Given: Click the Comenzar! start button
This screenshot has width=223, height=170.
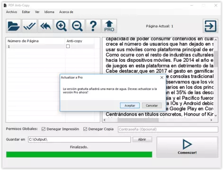Looking at the screenshot, I should 187,147.
